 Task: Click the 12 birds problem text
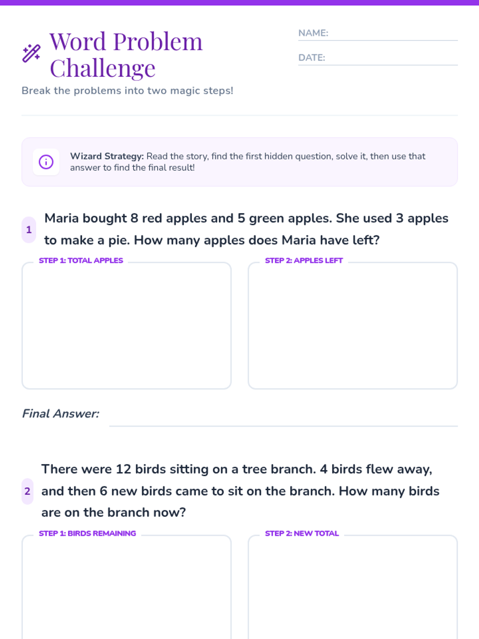(x=240, y=491)
